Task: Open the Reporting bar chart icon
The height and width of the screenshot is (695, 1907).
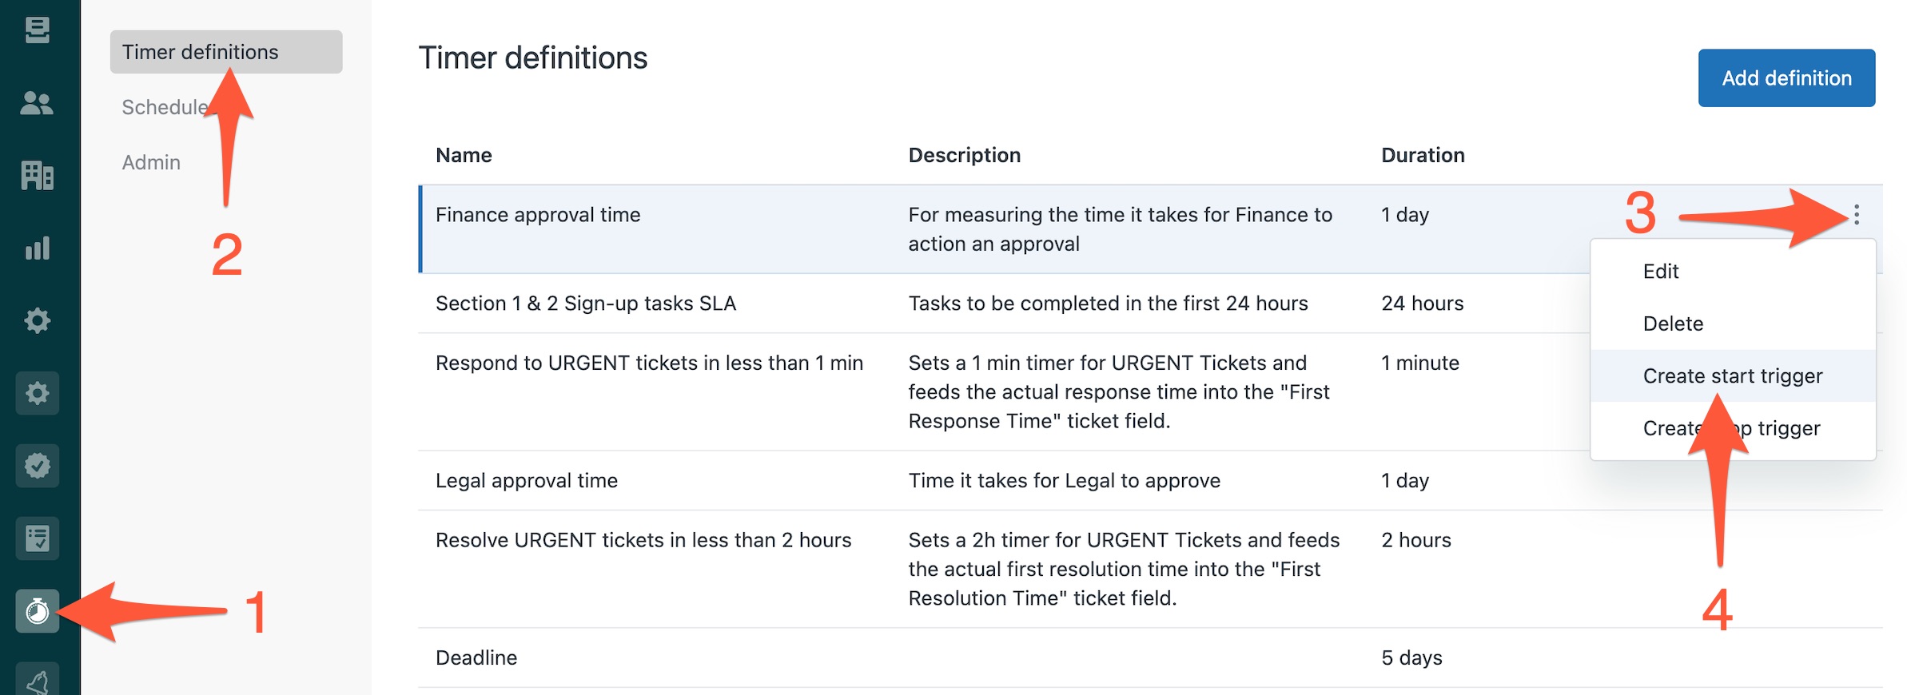Action: point(37,248)
